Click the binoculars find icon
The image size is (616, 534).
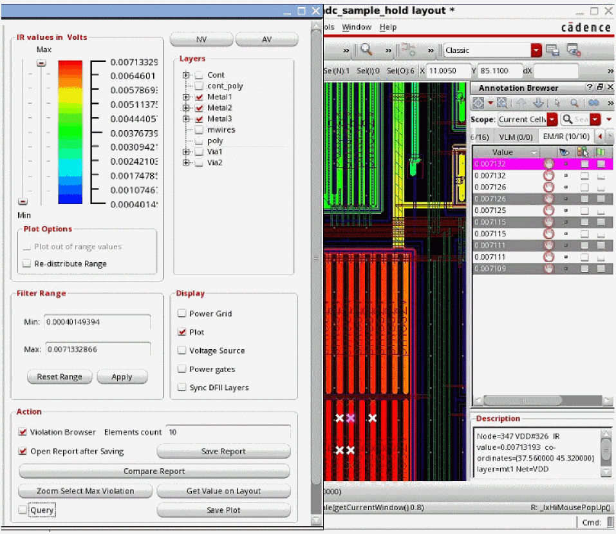click(593, 103)
